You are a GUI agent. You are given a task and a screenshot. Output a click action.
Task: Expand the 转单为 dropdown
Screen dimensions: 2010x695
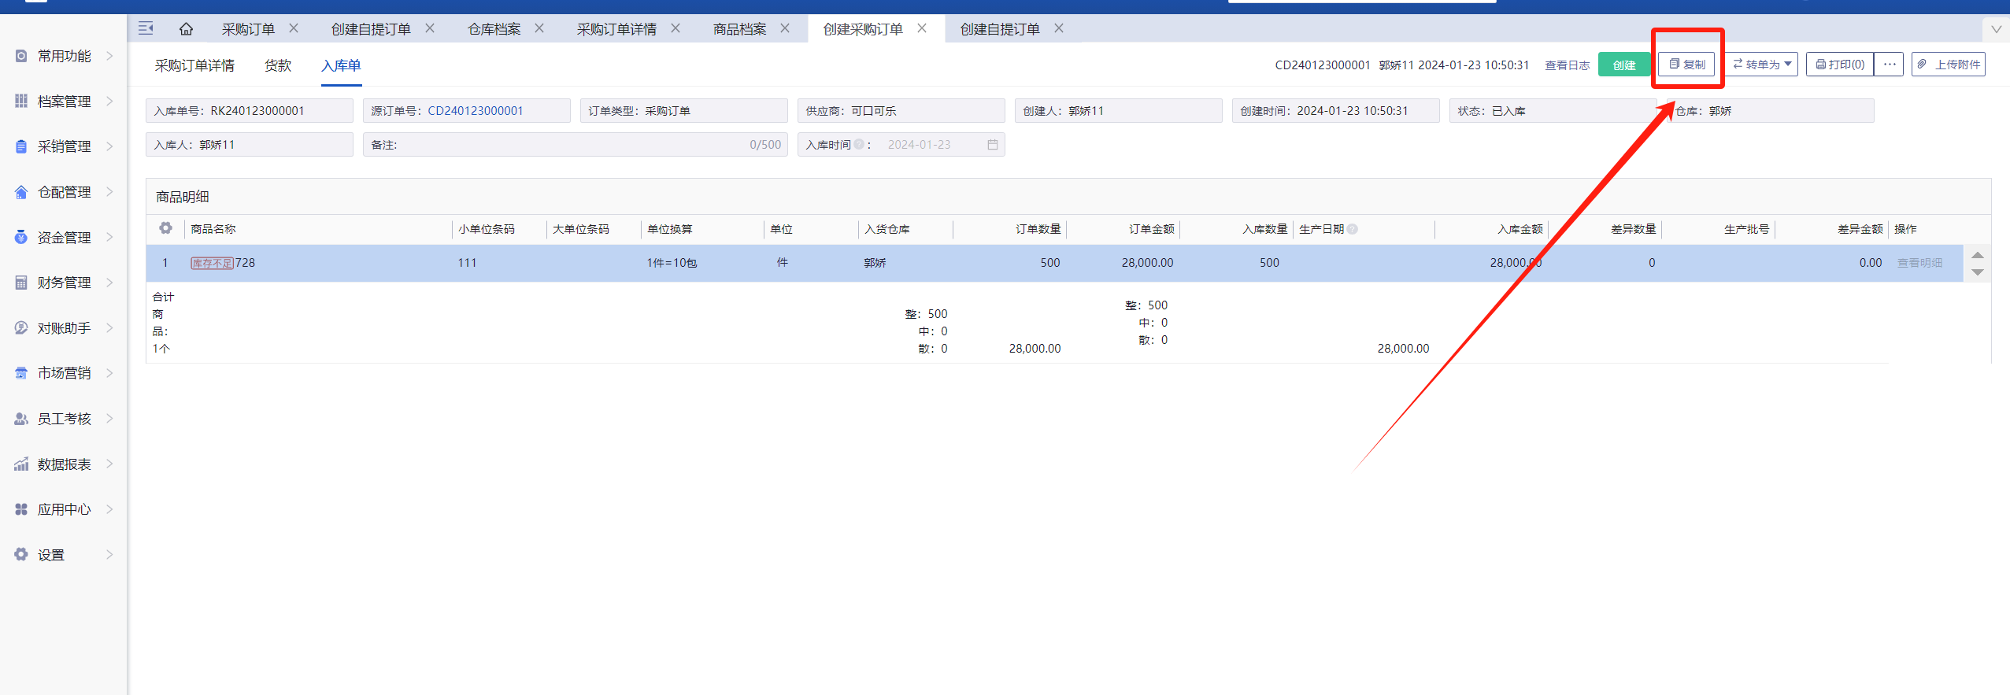coord(1762,65)
